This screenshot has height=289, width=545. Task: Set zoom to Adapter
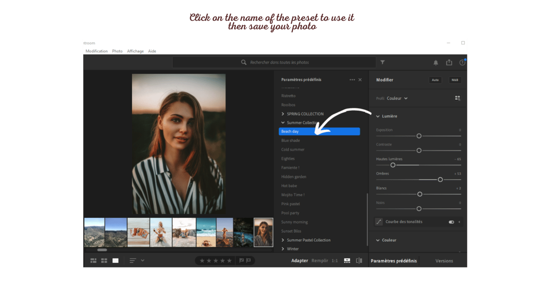300,261
